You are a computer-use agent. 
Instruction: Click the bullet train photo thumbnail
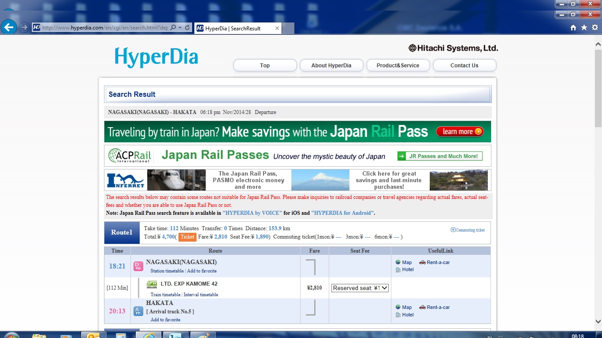click(176, 180)
